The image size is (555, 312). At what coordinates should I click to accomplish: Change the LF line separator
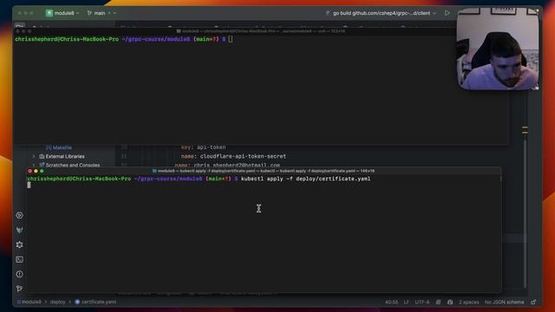coord(407,302)
